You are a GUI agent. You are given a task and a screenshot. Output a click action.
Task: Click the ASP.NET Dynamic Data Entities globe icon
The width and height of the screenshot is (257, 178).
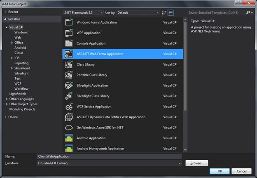[69, 117]
